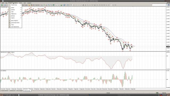
Task: Switch to M5 timeframe
Action: [x=100, y=5]
